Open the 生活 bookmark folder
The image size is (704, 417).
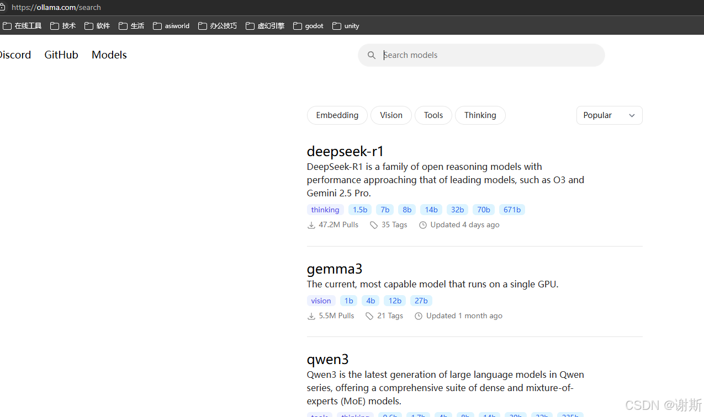(x=131, y=26)
